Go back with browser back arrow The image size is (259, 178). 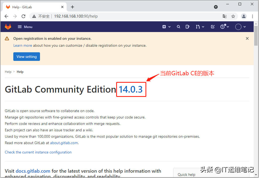[6, 16]
